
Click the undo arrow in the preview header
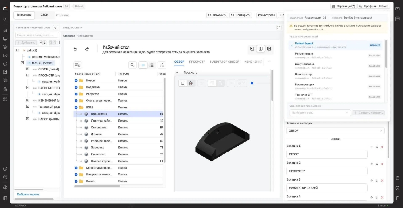click(75, 49)
